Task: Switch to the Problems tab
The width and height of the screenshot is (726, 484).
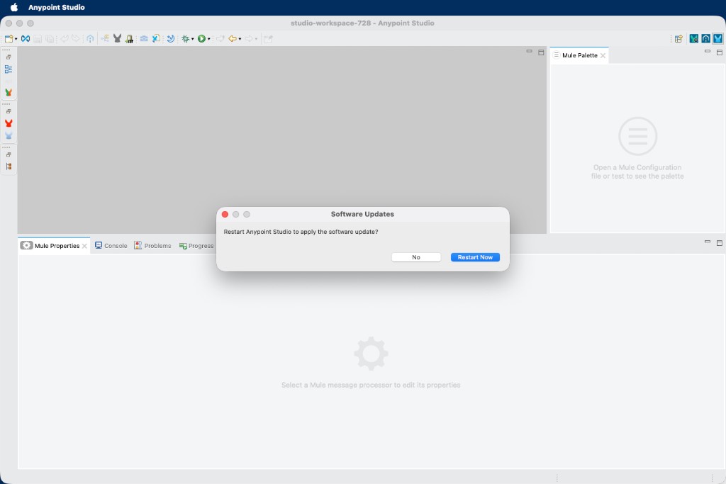Action: click(153, 246)
